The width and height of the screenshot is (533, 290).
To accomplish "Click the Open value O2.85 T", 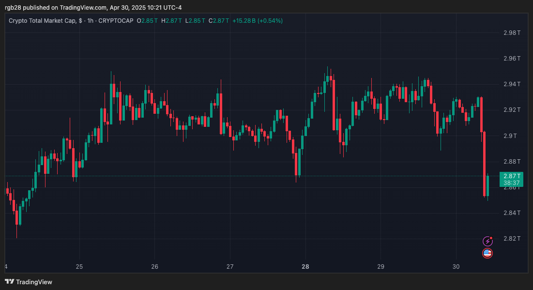I will 147,21.
